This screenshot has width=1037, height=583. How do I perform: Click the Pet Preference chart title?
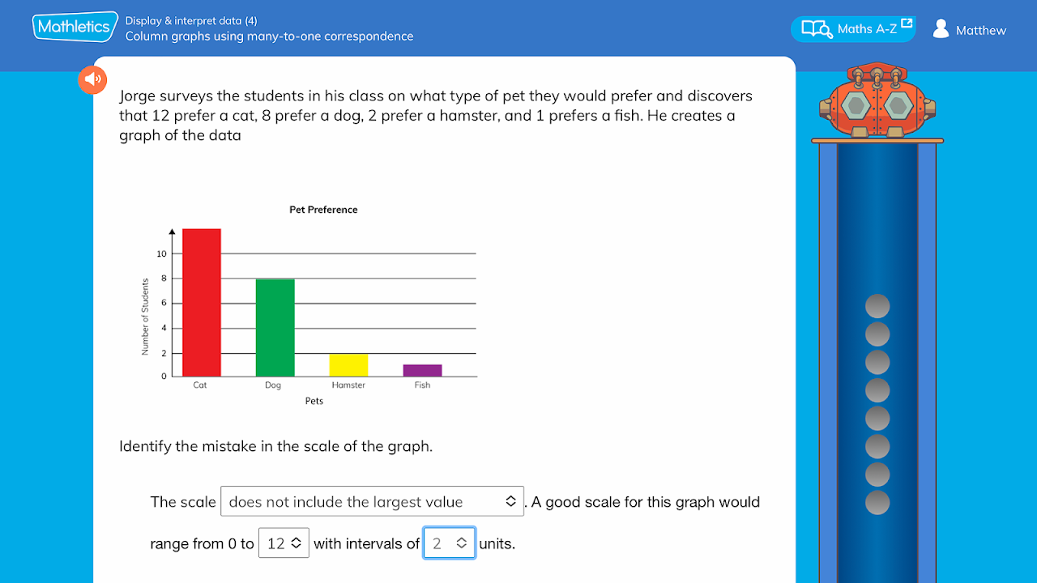[323, 210]
